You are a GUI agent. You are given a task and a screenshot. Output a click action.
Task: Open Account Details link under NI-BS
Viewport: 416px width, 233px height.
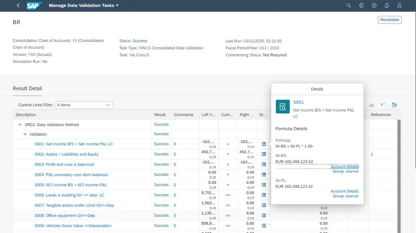click(x=344, y=166)
